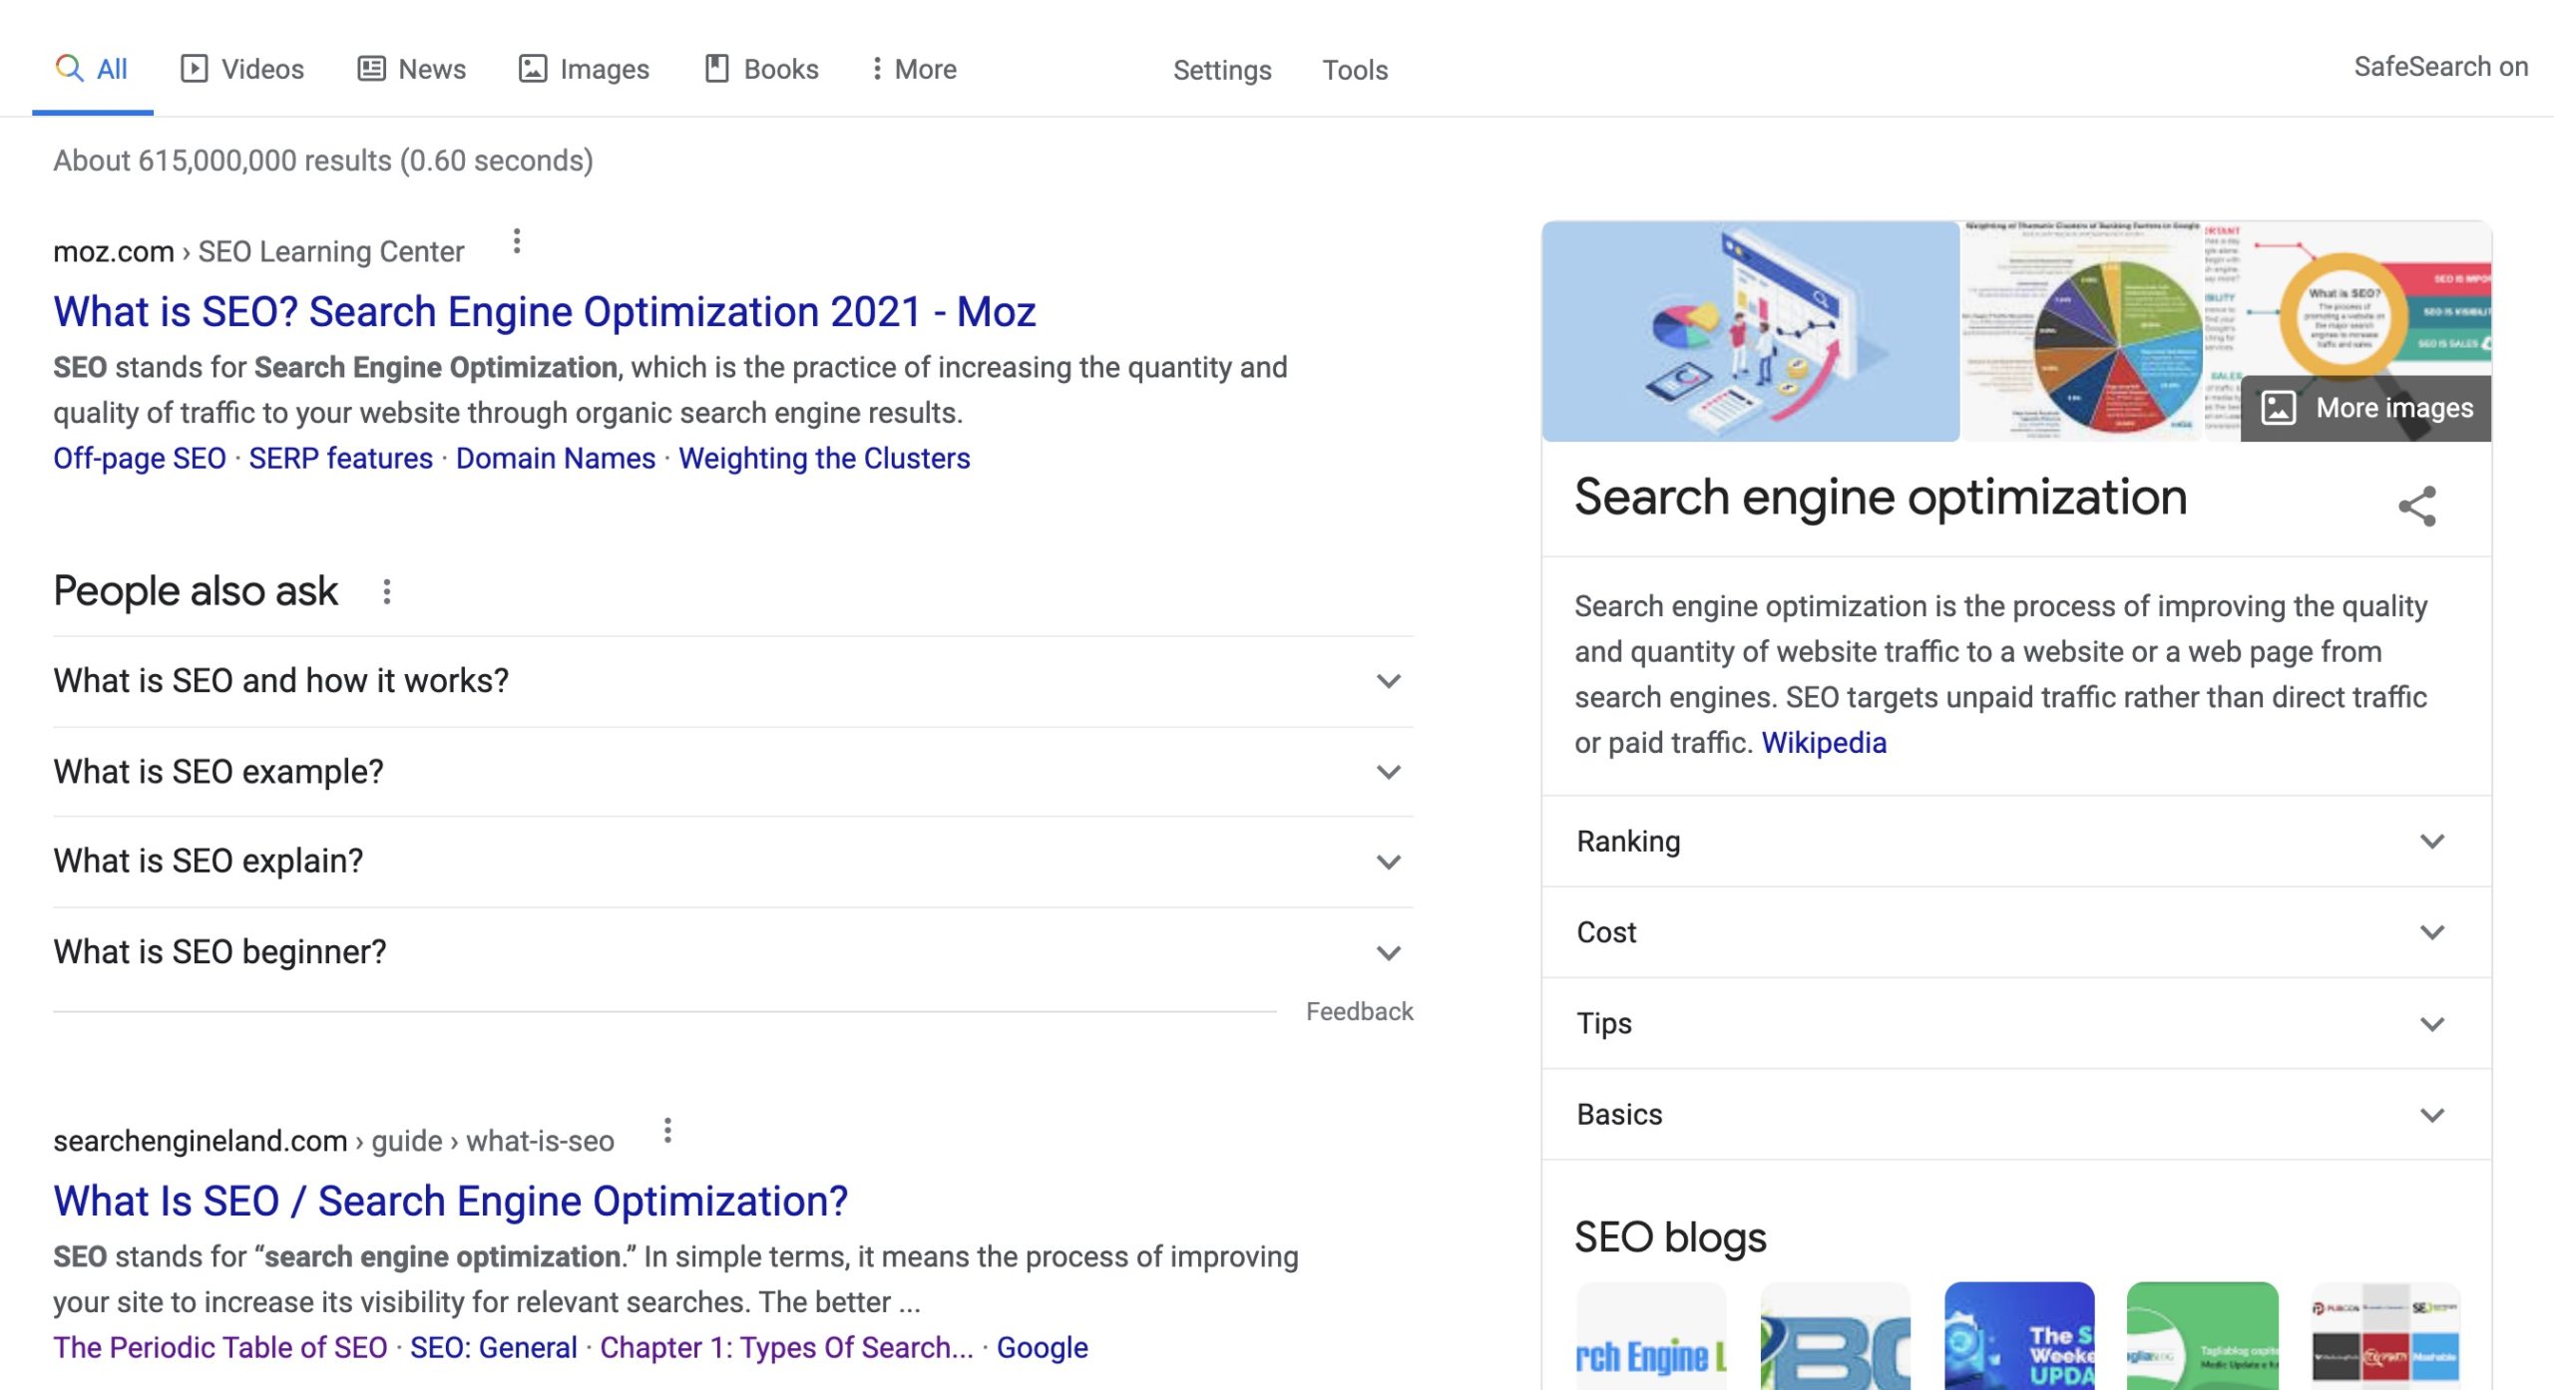Expand the Cost section
The height and width of the screenshot is (1390, 2554).
(2016, 932)
